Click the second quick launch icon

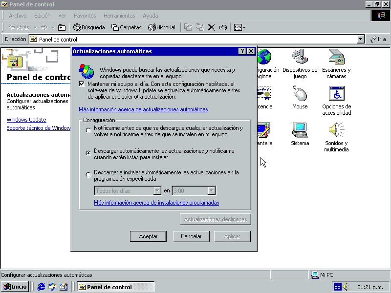click(x=52, y=287)
